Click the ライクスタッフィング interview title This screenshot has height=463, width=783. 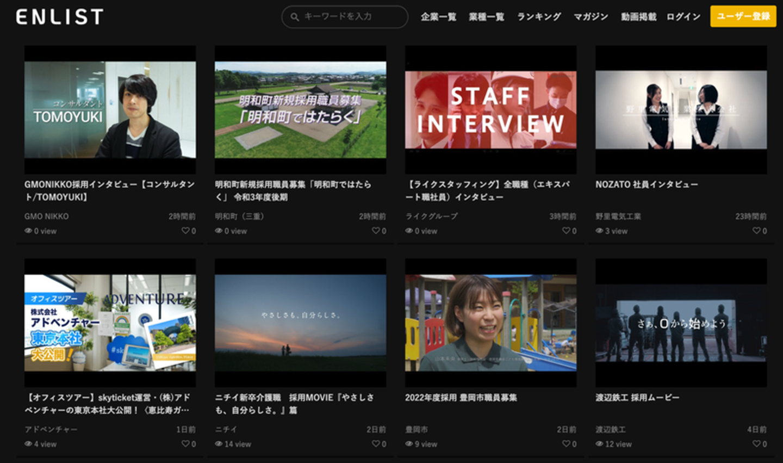pos(488,190)
